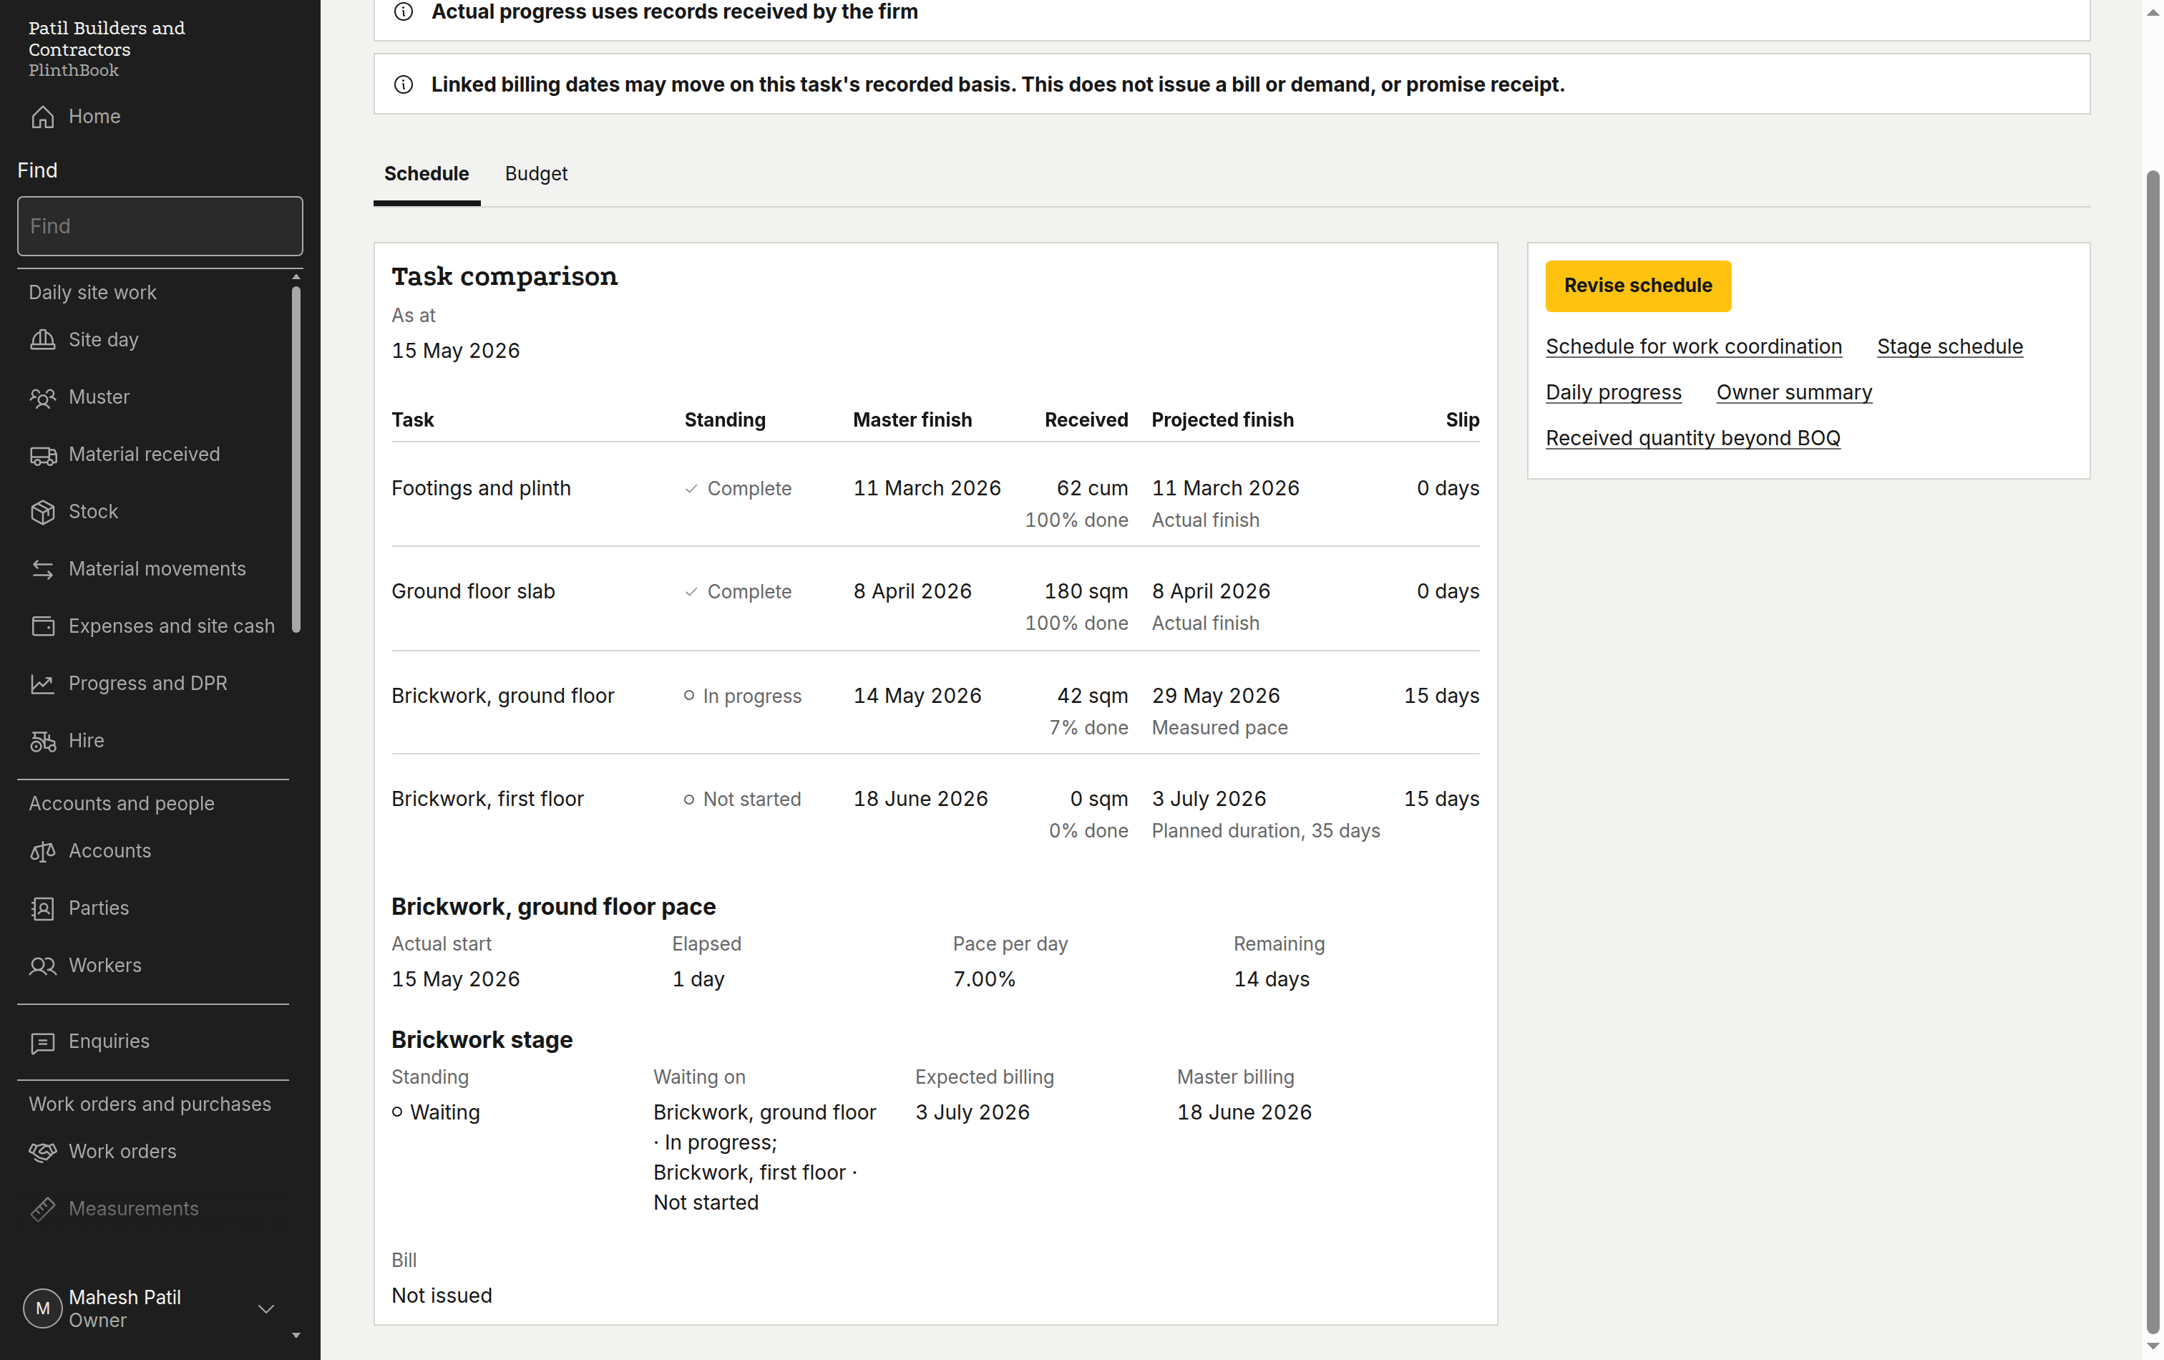This screenshot has height=1360, width=2164.
Task: Select the Ground floor slab task
Action: tap(473, 591)
